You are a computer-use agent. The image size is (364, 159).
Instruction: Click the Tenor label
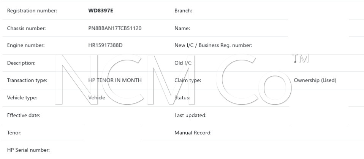pos(14,133)
